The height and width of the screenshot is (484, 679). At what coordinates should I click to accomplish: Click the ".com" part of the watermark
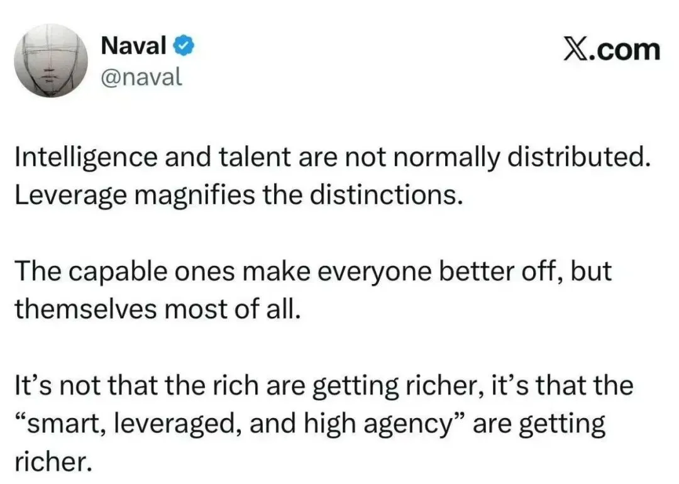point(624,50)
